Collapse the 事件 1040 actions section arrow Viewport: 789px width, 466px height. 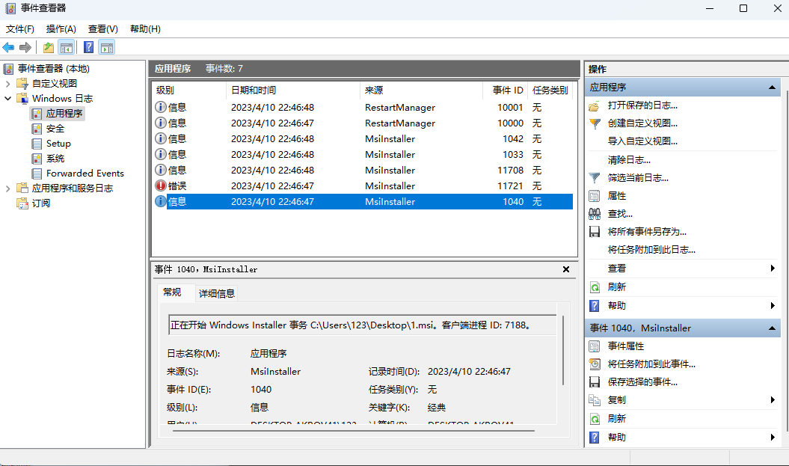click(x=772, y=328)
